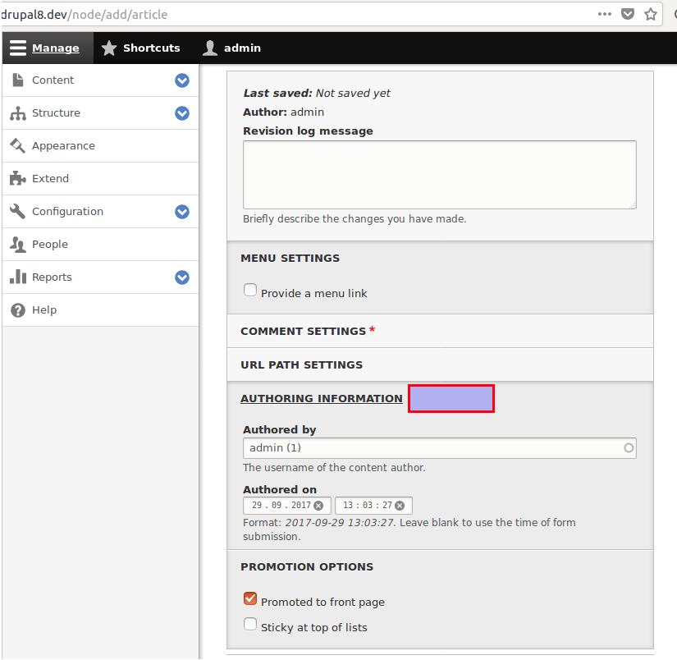The height and width of the screenshot is (660, 677).
Task: Expand the Content submenu chevron
Action: [x=182, y=80]
